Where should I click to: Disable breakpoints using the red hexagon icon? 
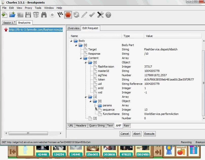click(x=68, y=15)
